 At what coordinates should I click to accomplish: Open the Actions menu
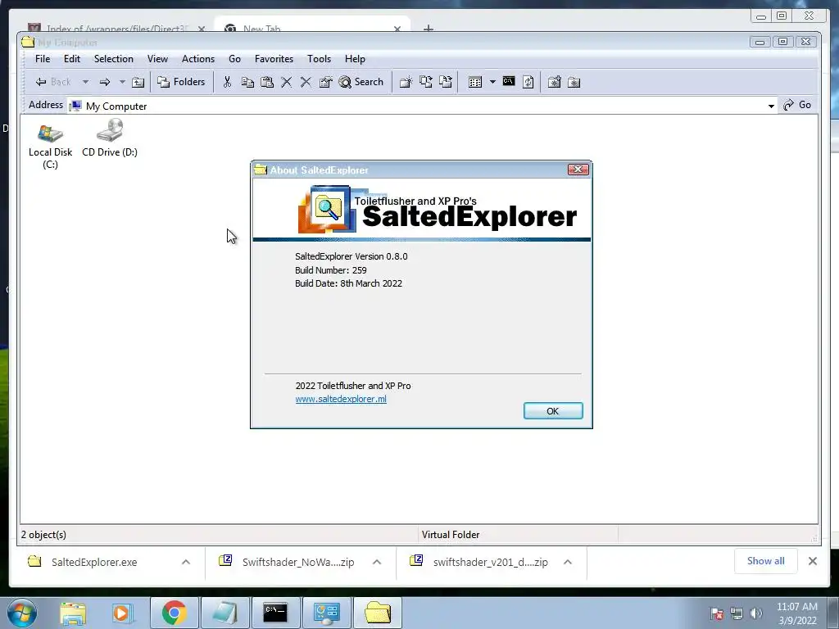[x=198, y=59]
